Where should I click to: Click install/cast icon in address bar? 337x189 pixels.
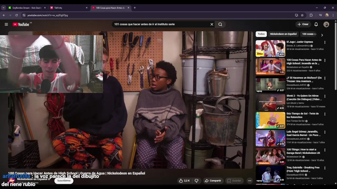click(x=296, y=15)
